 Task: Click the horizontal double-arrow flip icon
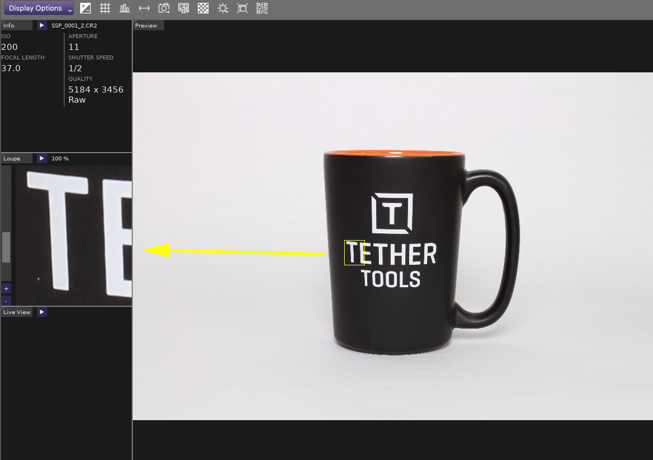tap(144, 8)
